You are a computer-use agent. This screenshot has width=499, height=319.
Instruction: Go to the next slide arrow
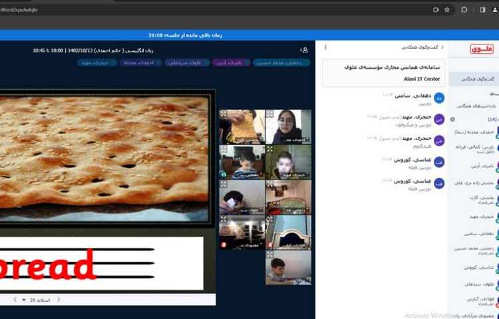pos(15,300)
